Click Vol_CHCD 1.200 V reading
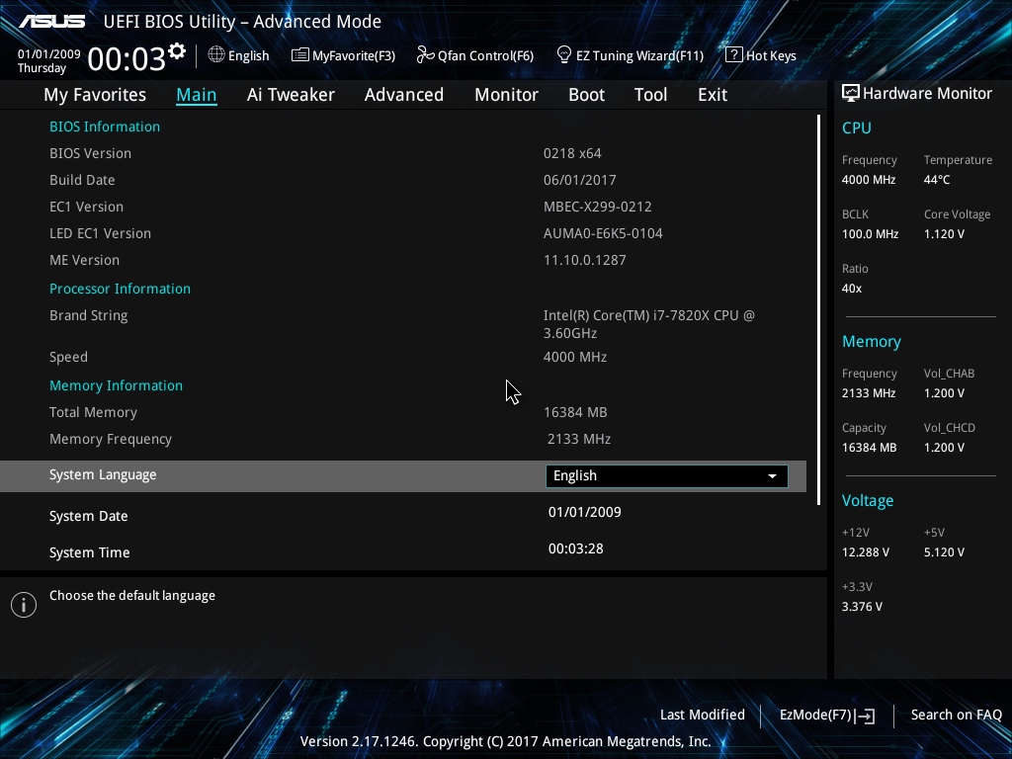The height and width of the screenshot is (759, 1012). pyautogui.click(x=944, y=448)
